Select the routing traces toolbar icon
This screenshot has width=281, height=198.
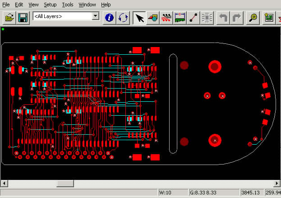(166, 18)
